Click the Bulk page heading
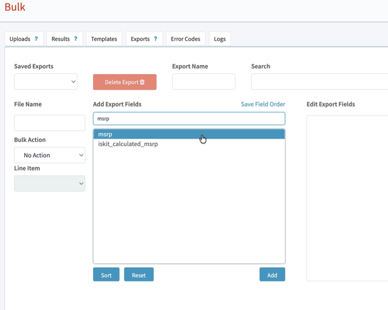The height and width of the screenshot is (310, 388). point(15,7)
